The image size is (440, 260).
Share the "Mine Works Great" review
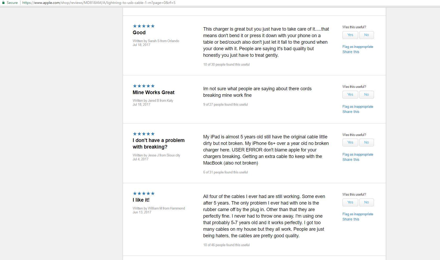pos(351,112)
